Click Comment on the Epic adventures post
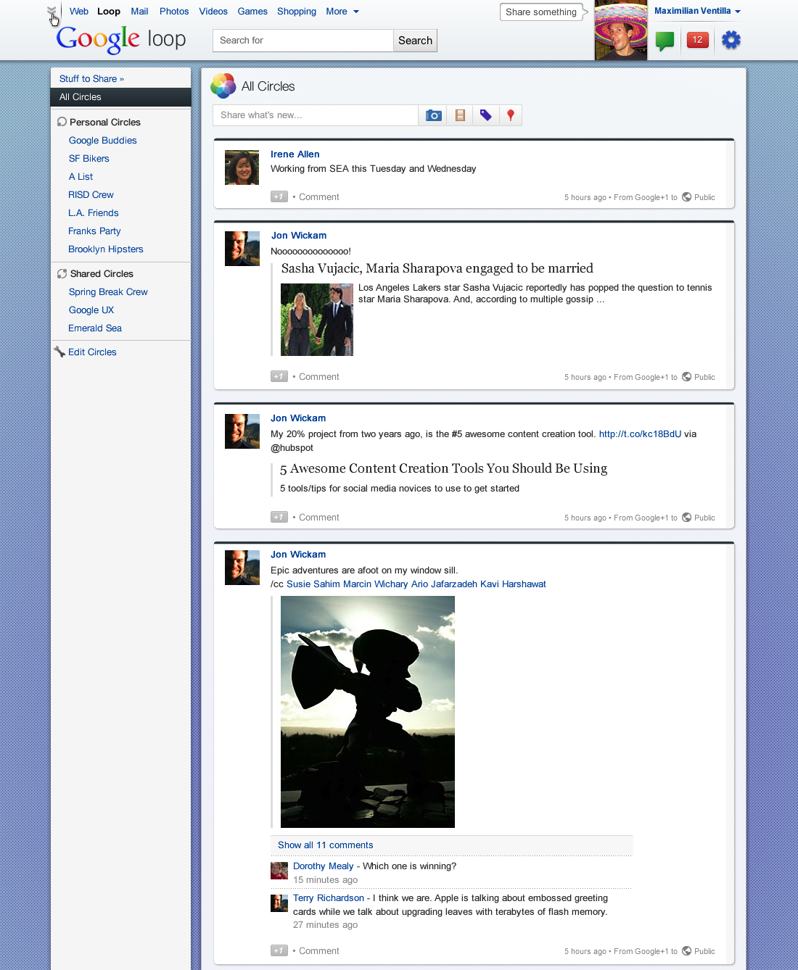This screenshot has height=970, width=798. [x=319, y=951]
